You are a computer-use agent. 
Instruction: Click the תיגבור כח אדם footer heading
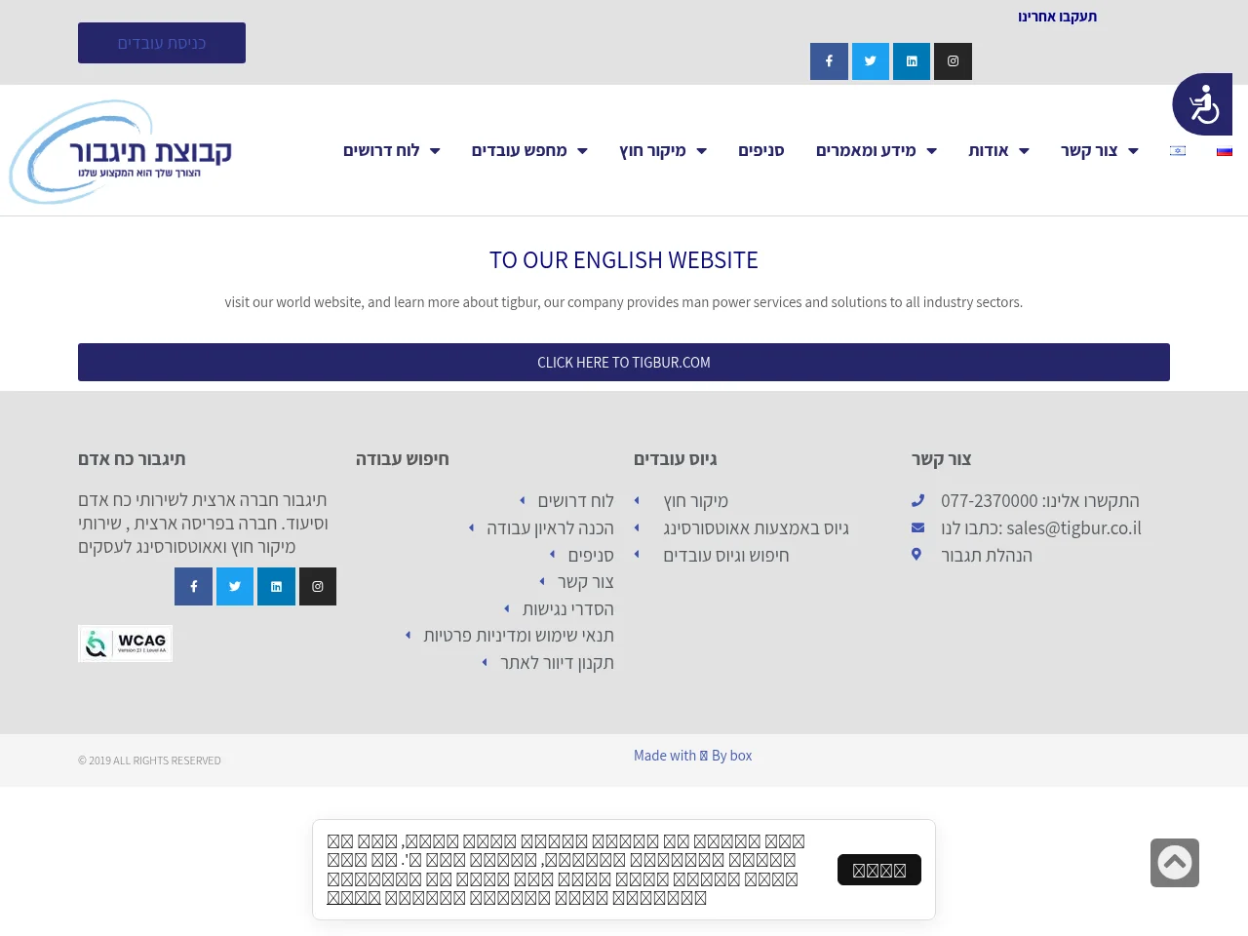tap(132, 458)
